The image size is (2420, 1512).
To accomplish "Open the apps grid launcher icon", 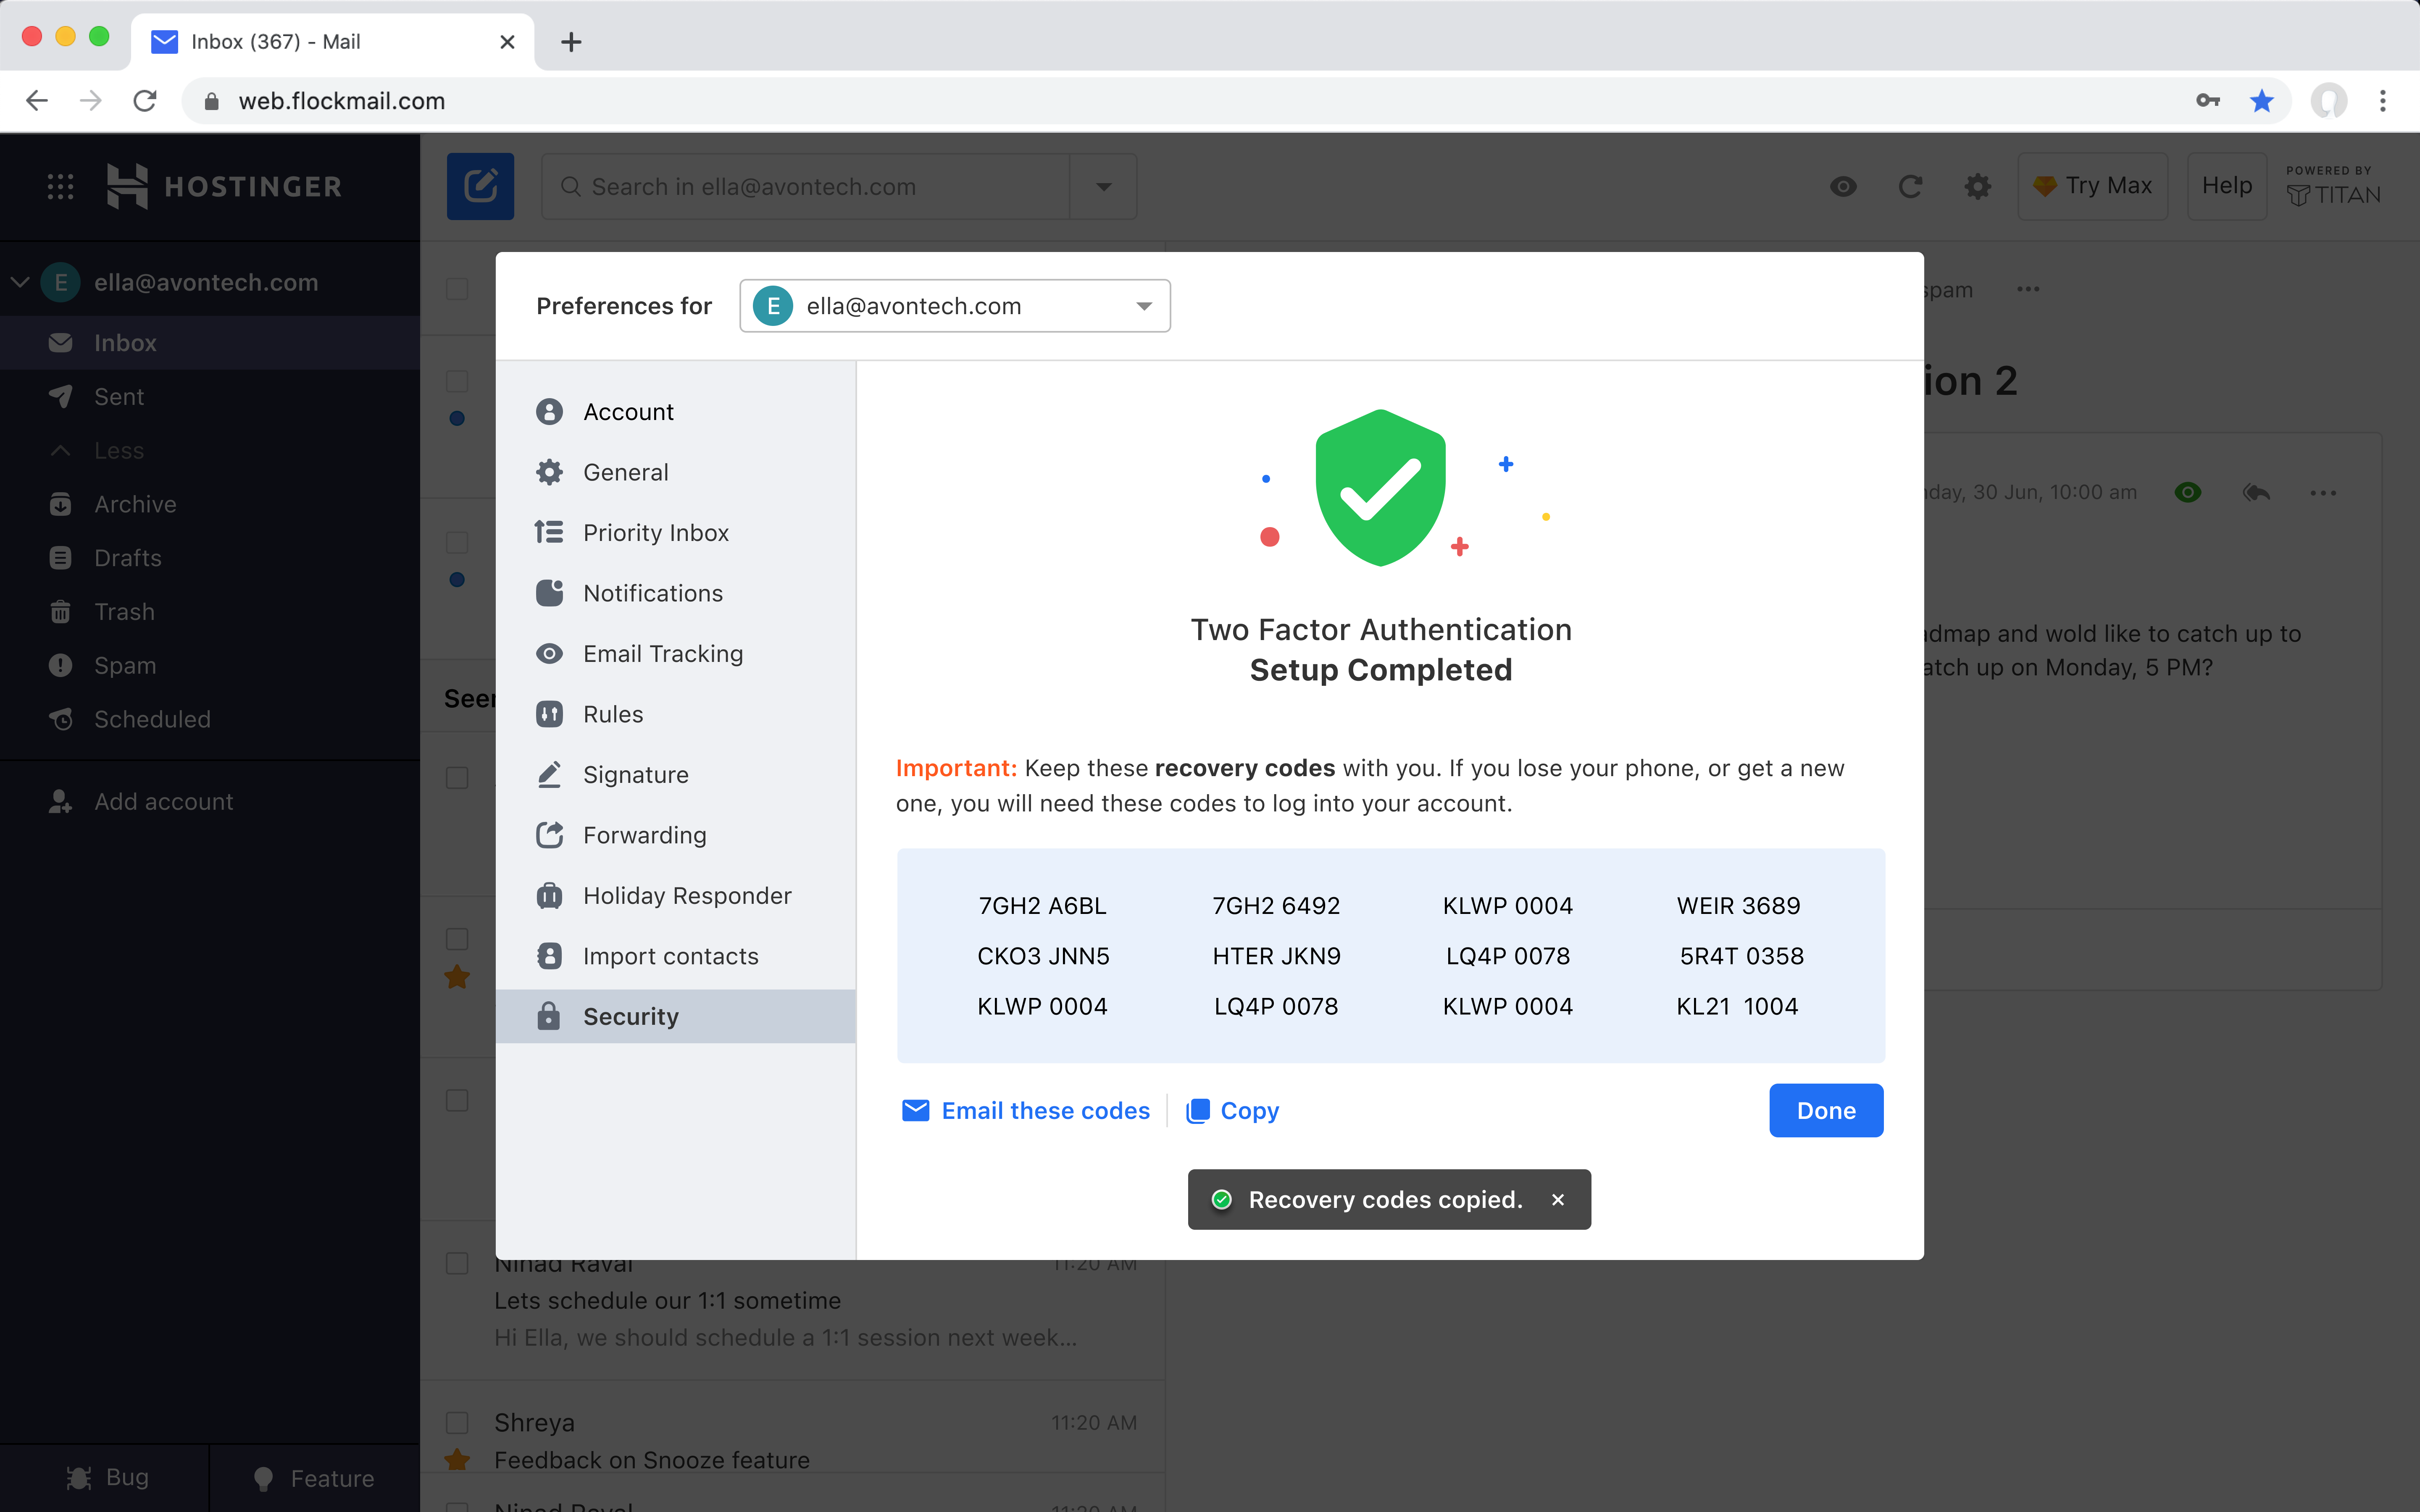I will click(x=60, y=186).
